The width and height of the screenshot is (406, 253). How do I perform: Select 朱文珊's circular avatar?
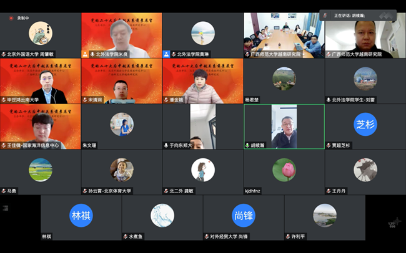(122, 124)
